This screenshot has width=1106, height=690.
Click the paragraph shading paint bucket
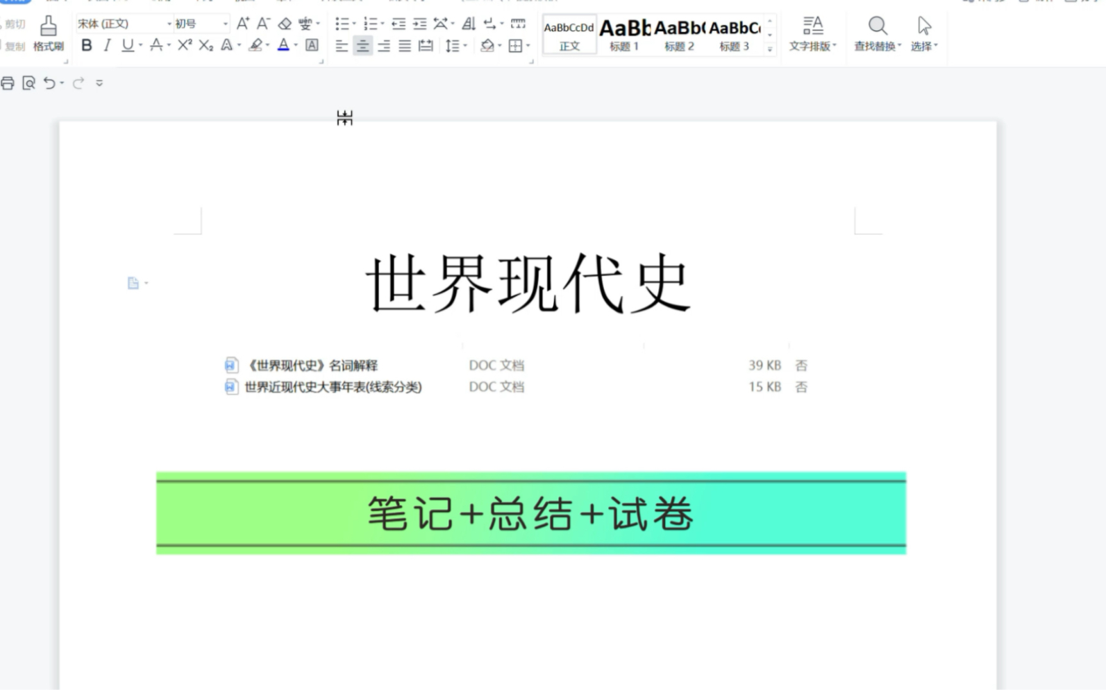coord(487,46)
